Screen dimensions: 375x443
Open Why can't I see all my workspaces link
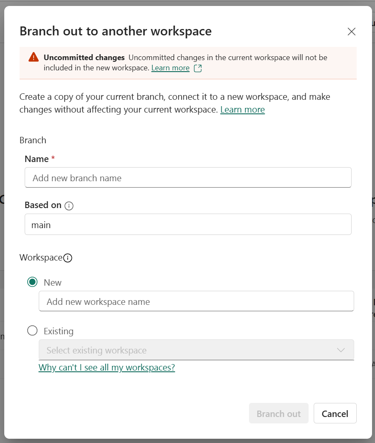[106, 367]
